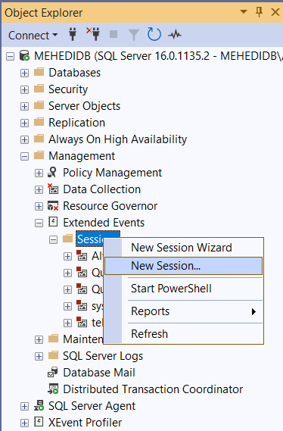Click the Connect Object Explorer plug icon
Viewport: 283px width, 431px height.
73,35
